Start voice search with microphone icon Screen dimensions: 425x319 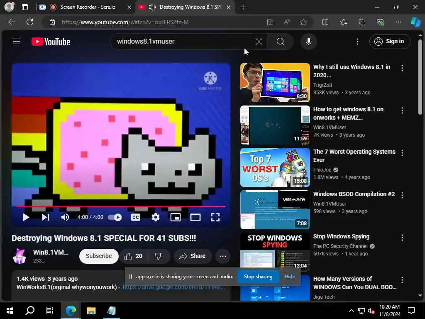[308, 42]
